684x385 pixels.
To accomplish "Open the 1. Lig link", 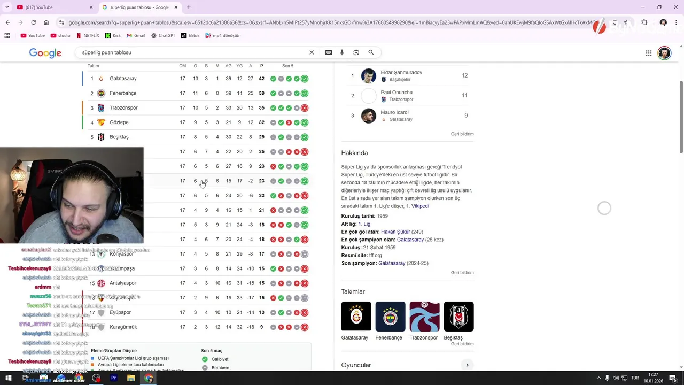I will coord(364,224).
